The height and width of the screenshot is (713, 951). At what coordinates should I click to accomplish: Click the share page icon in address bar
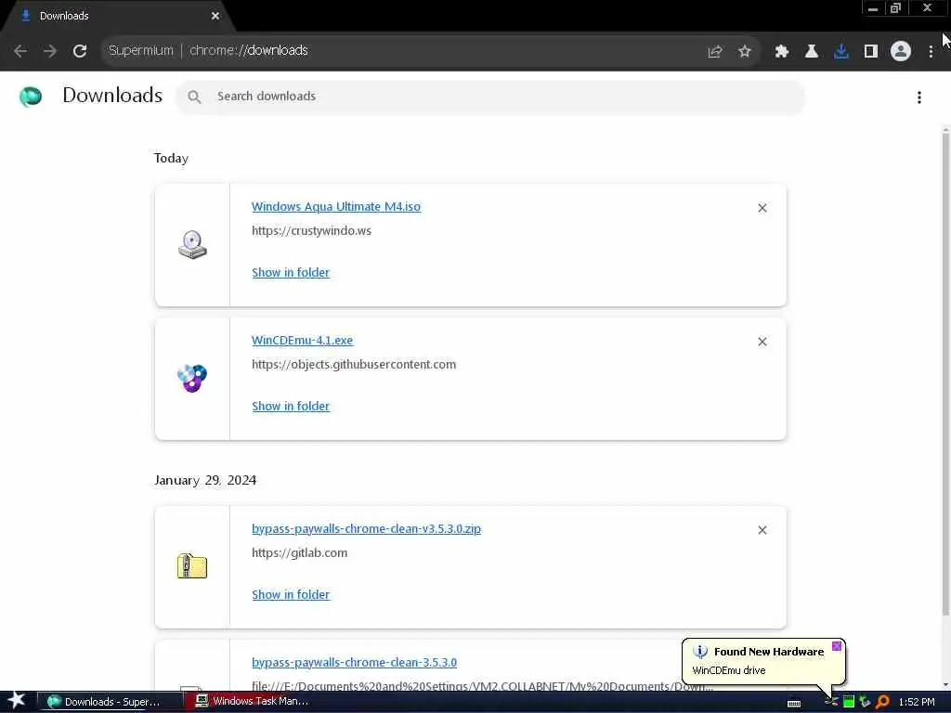715,52
